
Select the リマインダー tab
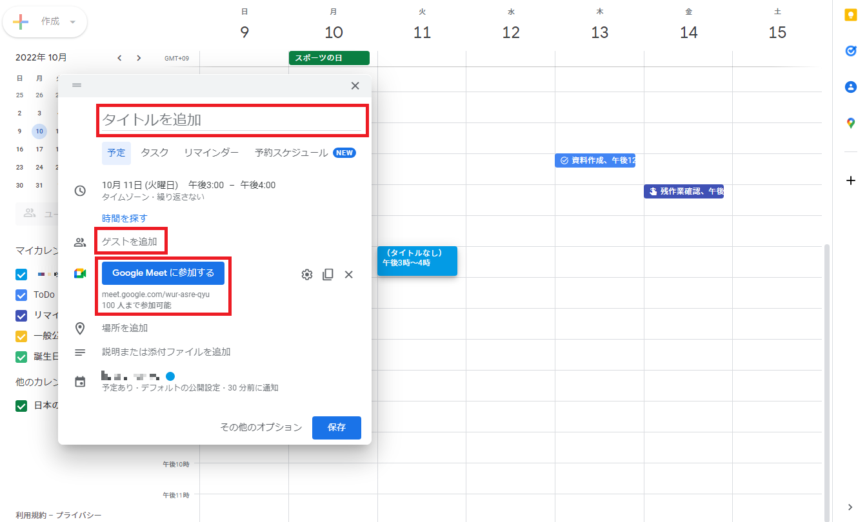tap(211, 153)
